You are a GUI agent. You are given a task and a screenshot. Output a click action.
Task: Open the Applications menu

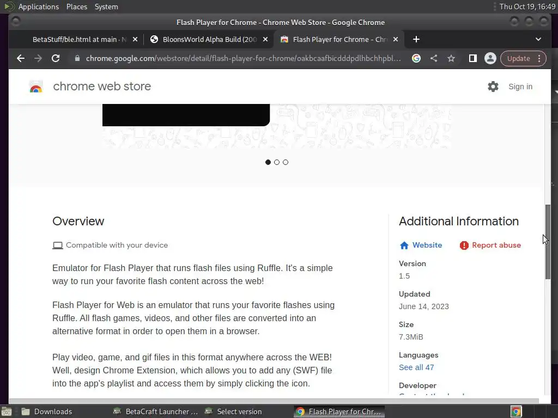click(39, 7)
